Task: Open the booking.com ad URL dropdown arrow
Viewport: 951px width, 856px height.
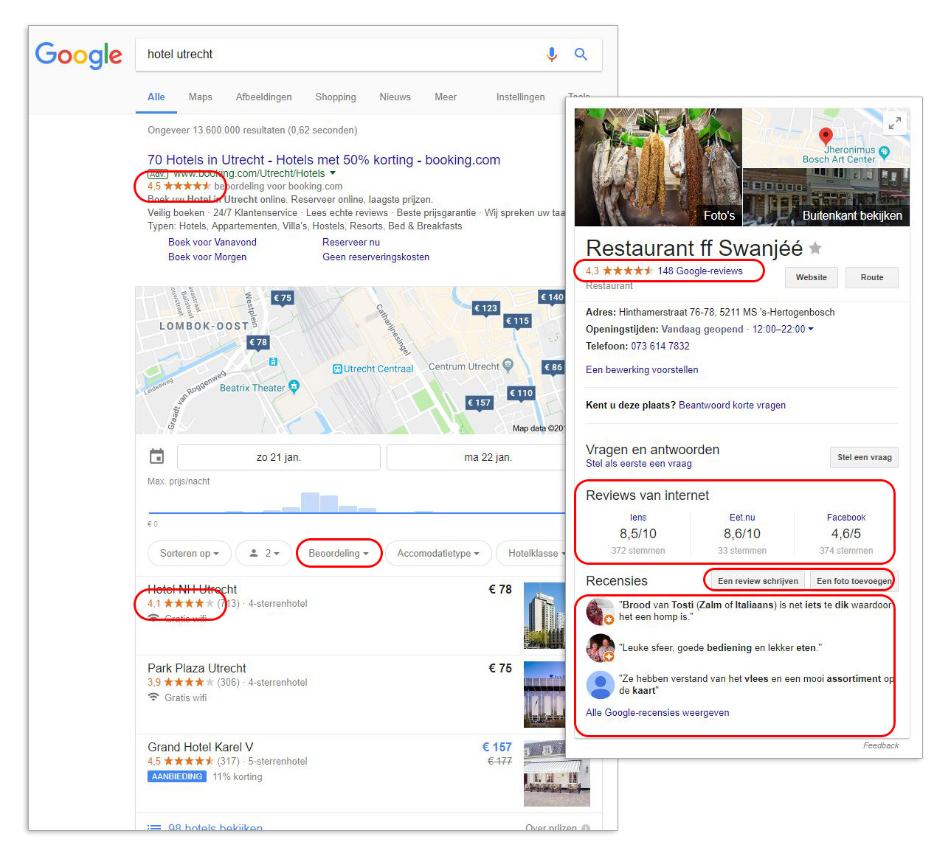Action: click(x=333, y=173)
